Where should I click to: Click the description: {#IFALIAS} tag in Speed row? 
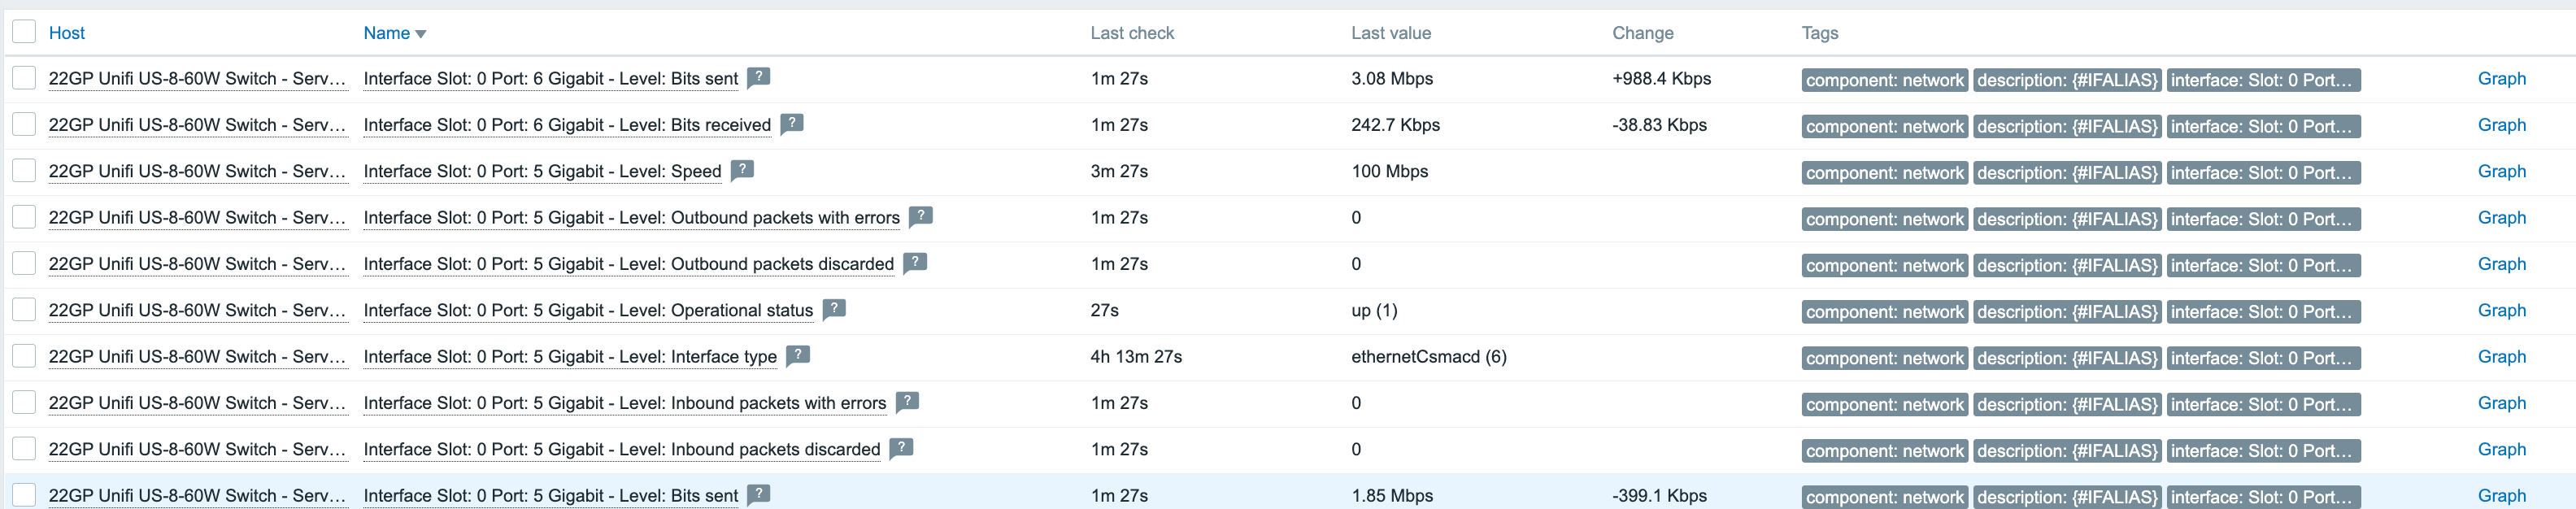point(2067,173)
